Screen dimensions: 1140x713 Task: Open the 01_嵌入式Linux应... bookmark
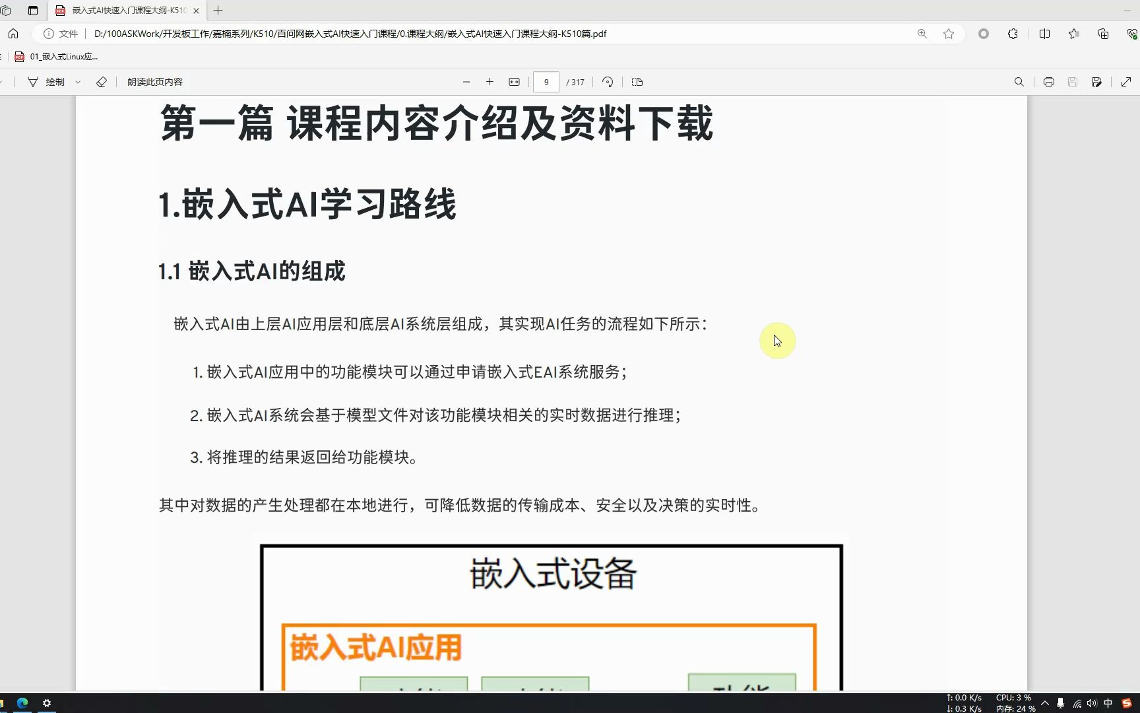pyautogui.click(x=56, y=57)
